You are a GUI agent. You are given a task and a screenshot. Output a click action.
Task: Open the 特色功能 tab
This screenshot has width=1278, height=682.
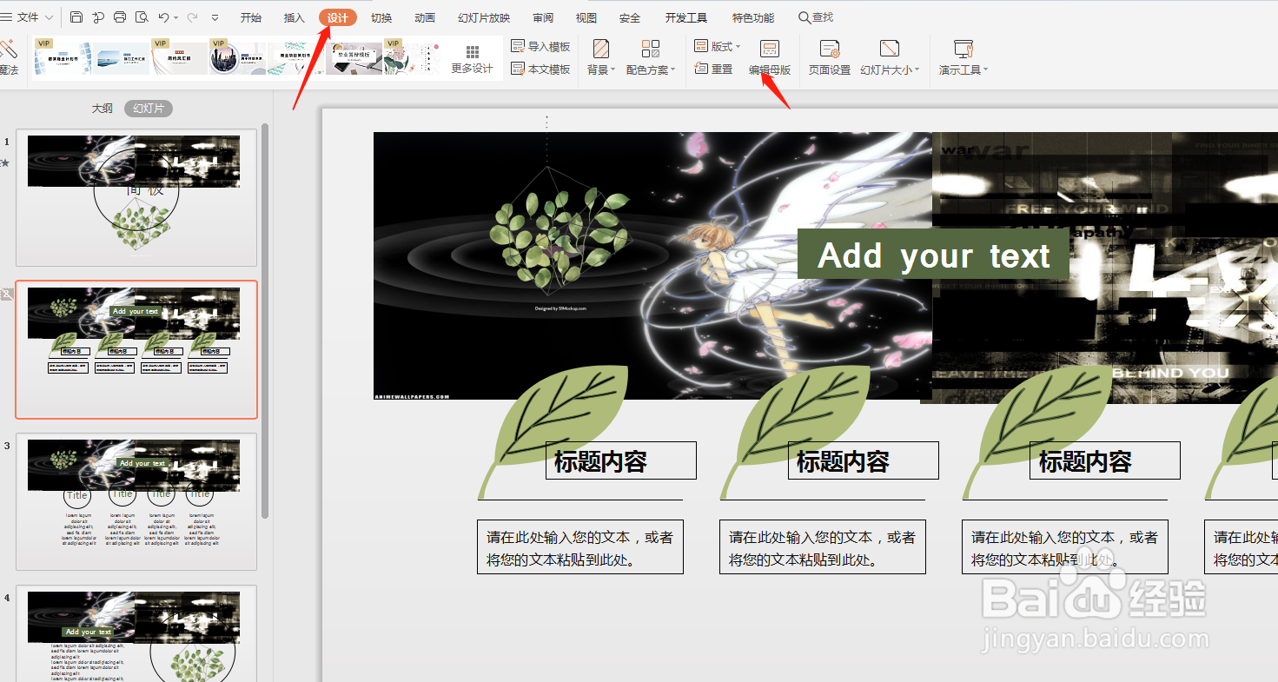(x=753, y=18)
